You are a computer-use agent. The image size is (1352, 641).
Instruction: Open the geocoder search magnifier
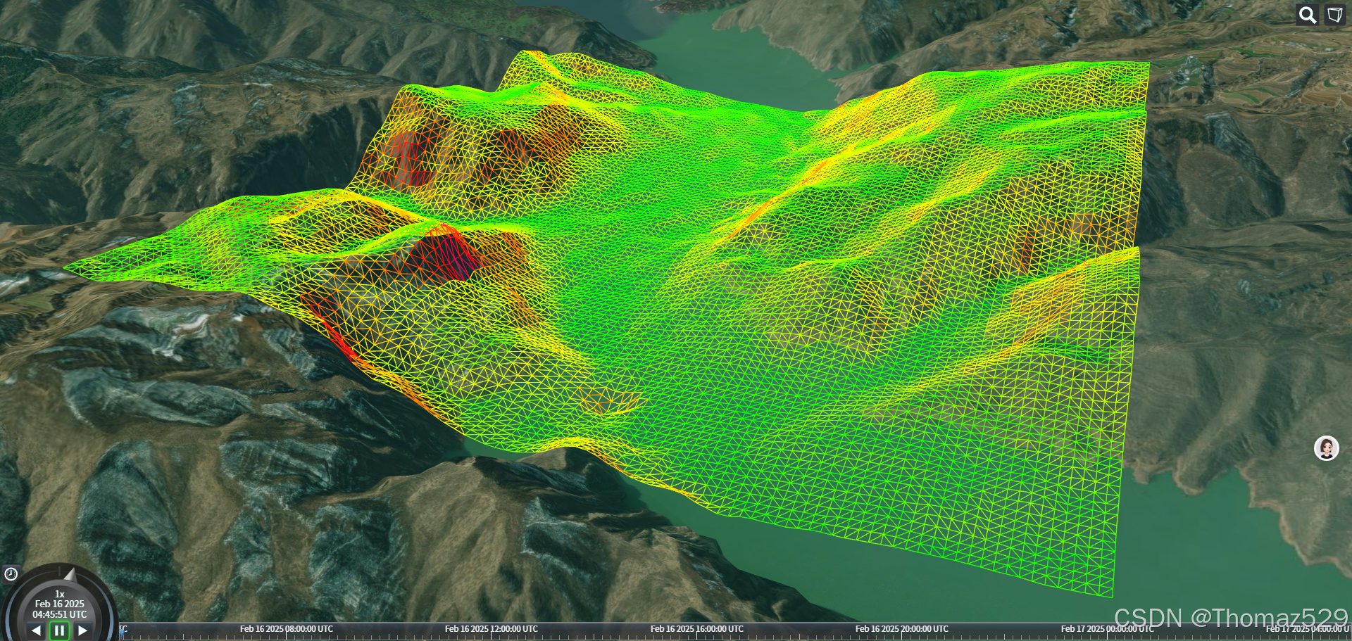click(1308, 15)
